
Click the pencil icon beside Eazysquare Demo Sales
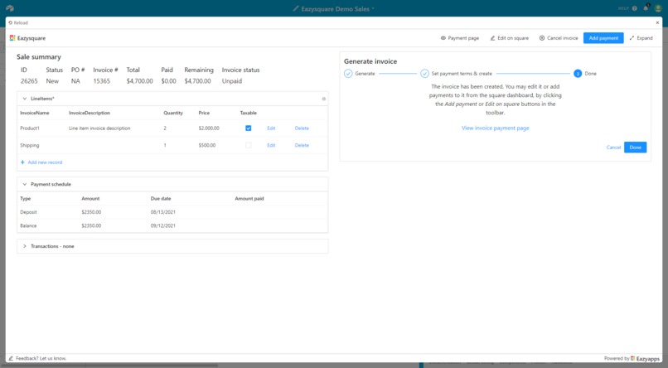296,8
